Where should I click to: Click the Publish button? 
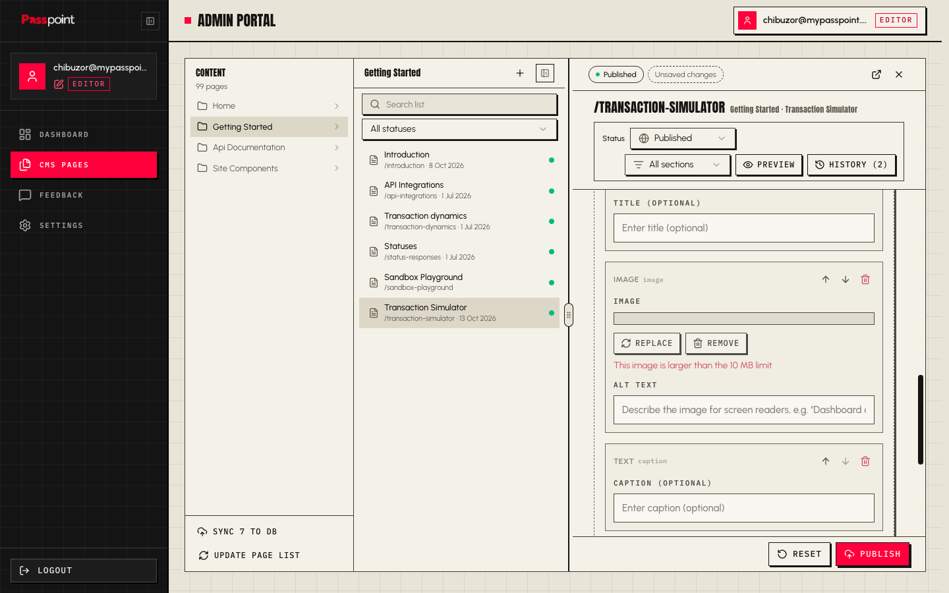tap(873, 554)
